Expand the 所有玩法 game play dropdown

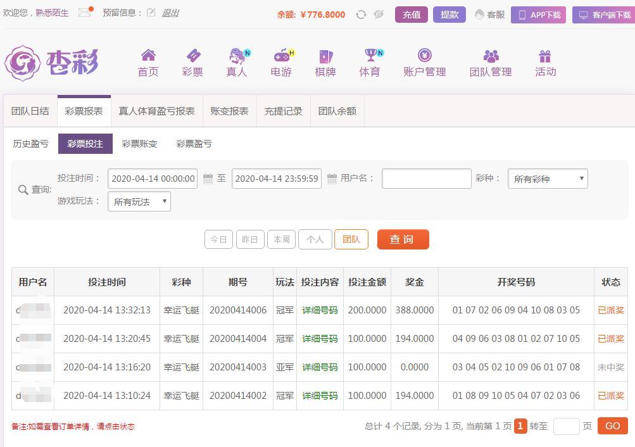click(x=139, y=202)
